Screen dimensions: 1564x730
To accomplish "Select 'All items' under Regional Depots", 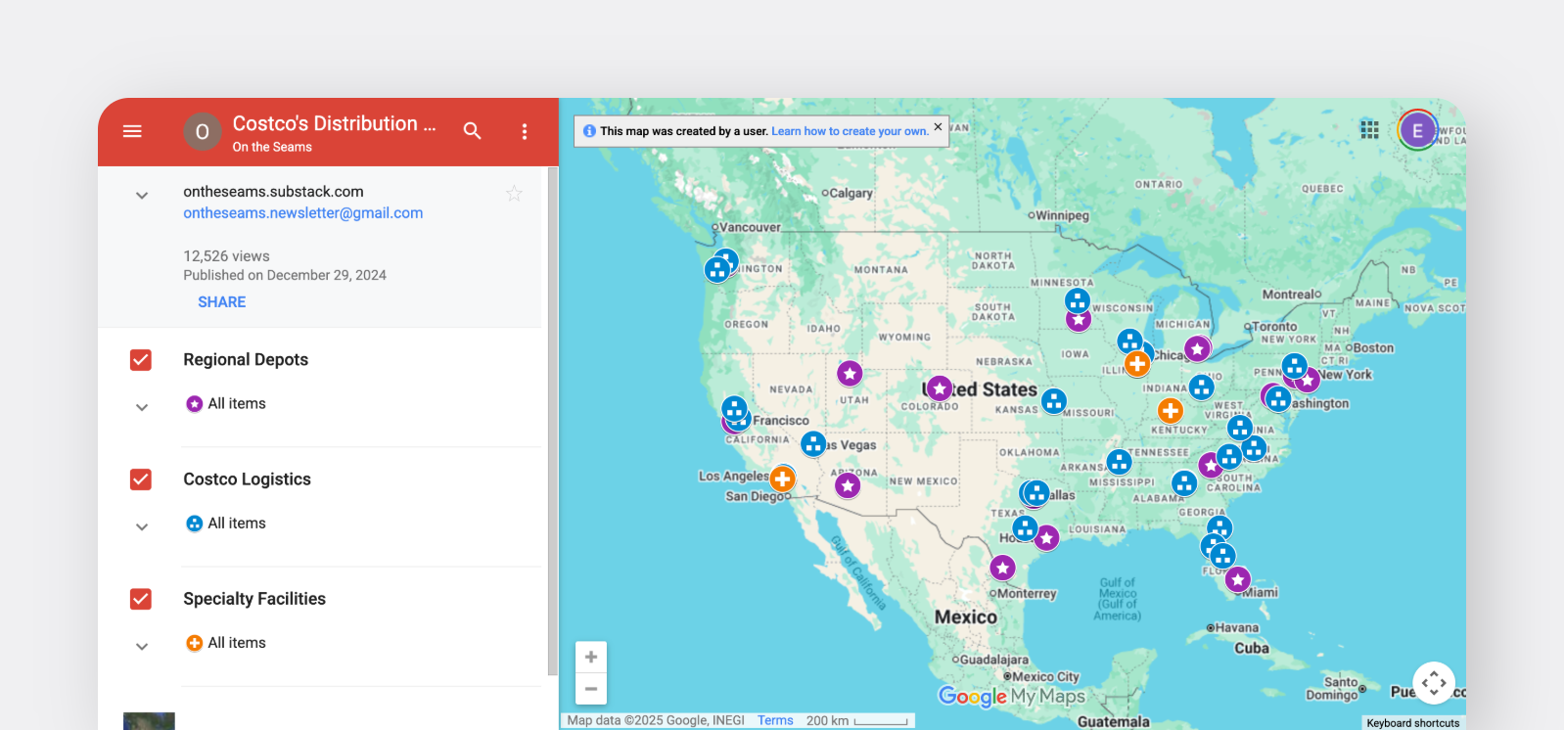I will click(237, 403).
